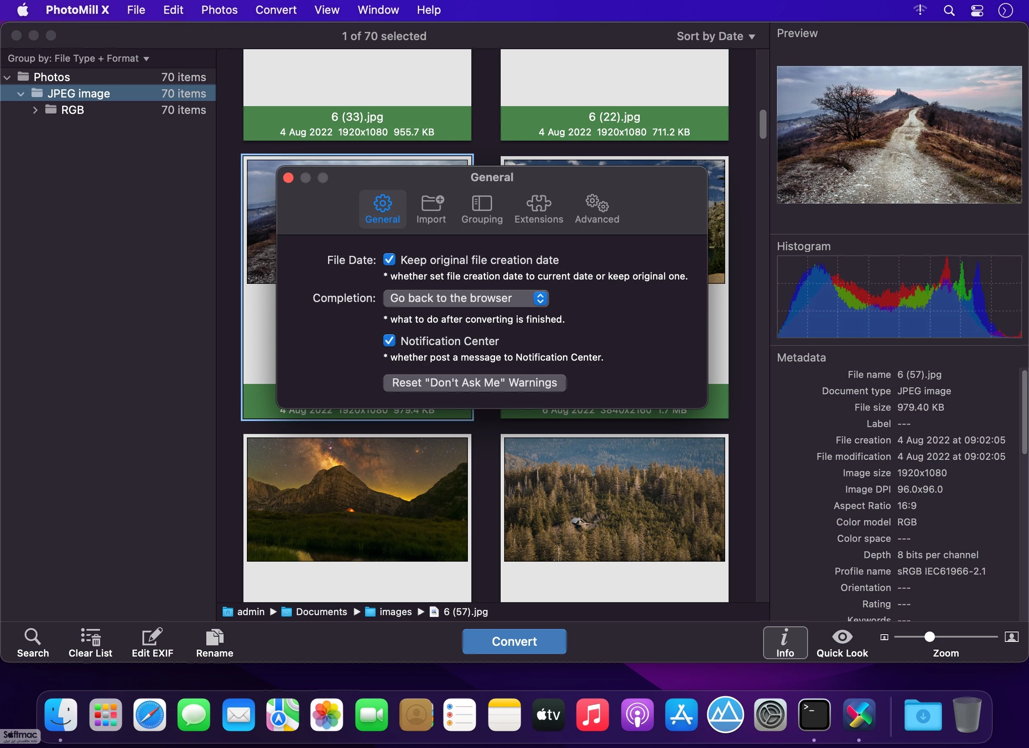The image size is (1029, 748).
Task: Click the Preview panel landscape image
Action: [x=899, y=135]
